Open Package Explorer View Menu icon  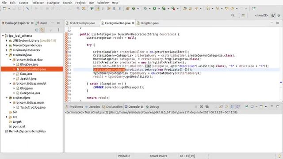(x=58, y=30)
